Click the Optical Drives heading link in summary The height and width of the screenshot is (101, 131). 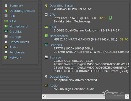coord(59,77)
